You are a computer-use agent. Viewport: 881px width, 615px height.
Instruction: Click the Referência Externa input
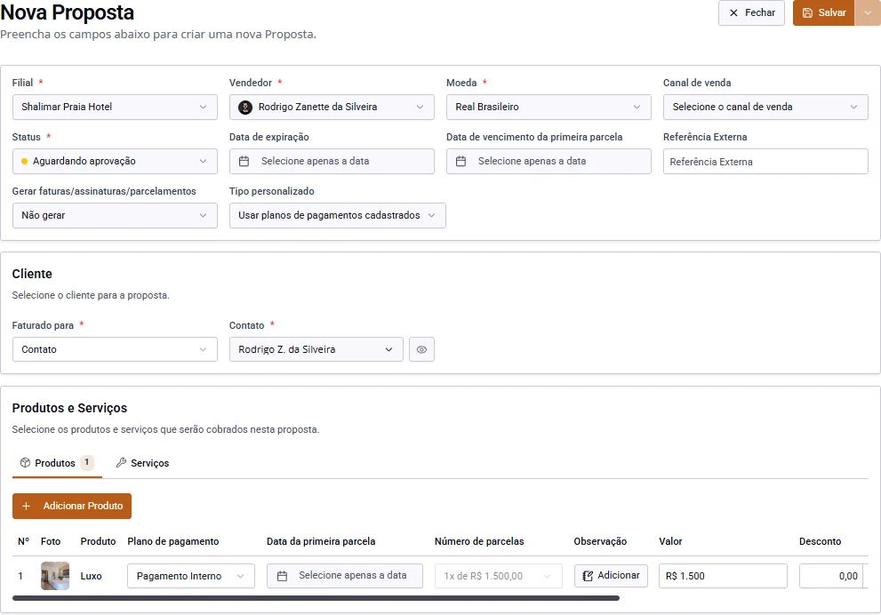[765, 161]
